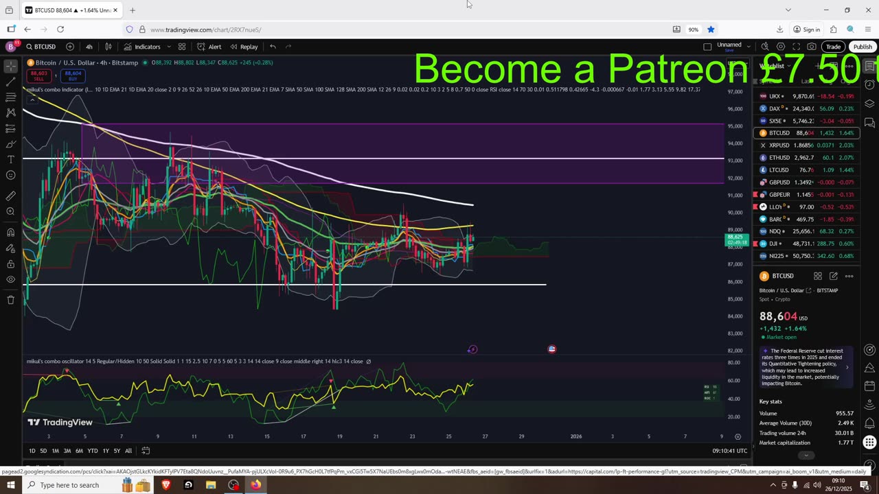Bookmark this page with the star
Viewport: 879px width, 494px height.
711,30
